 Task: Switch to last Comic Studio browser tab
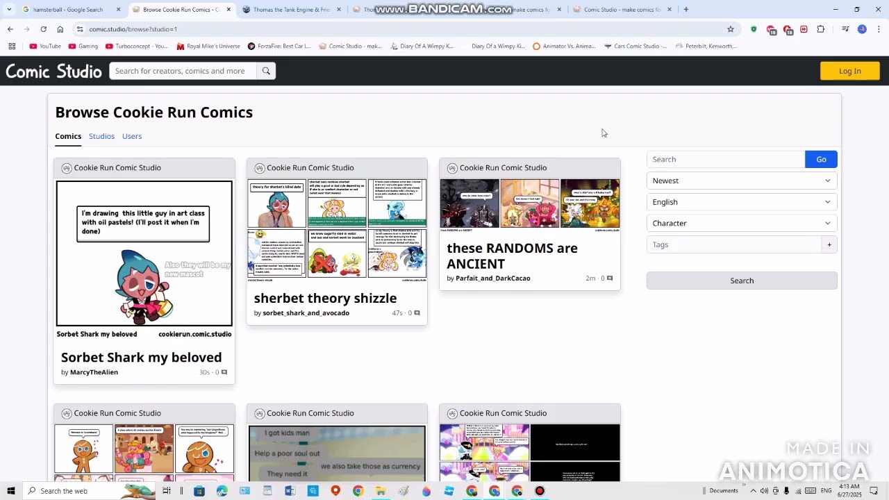622,10
